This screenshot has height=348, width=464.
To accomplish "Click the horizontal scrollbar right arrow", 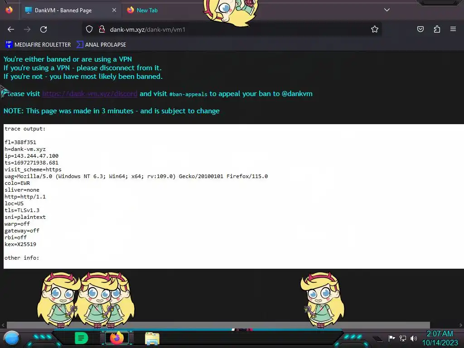I will (x=461, y=325).
